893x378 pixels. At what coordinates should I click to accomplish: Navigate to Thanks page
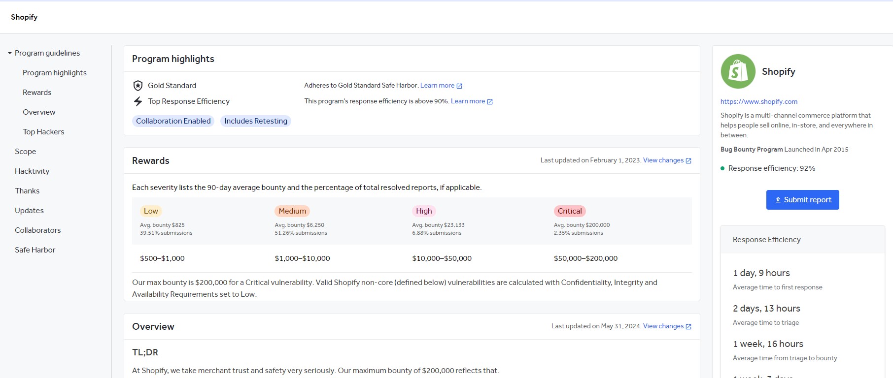[x=27, y=191]
